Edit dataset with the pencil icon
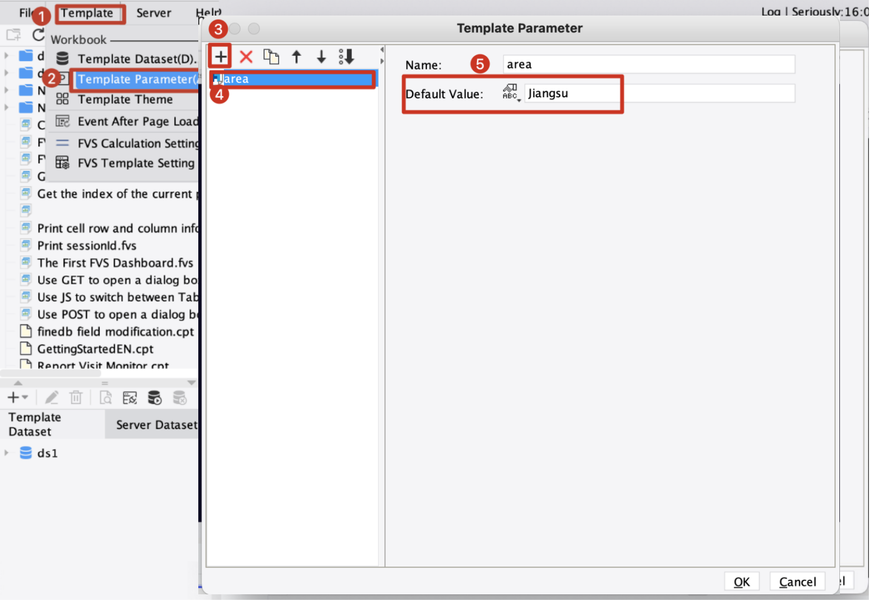Viewport: 870px width, 601px height. click(x=51, y=397)
